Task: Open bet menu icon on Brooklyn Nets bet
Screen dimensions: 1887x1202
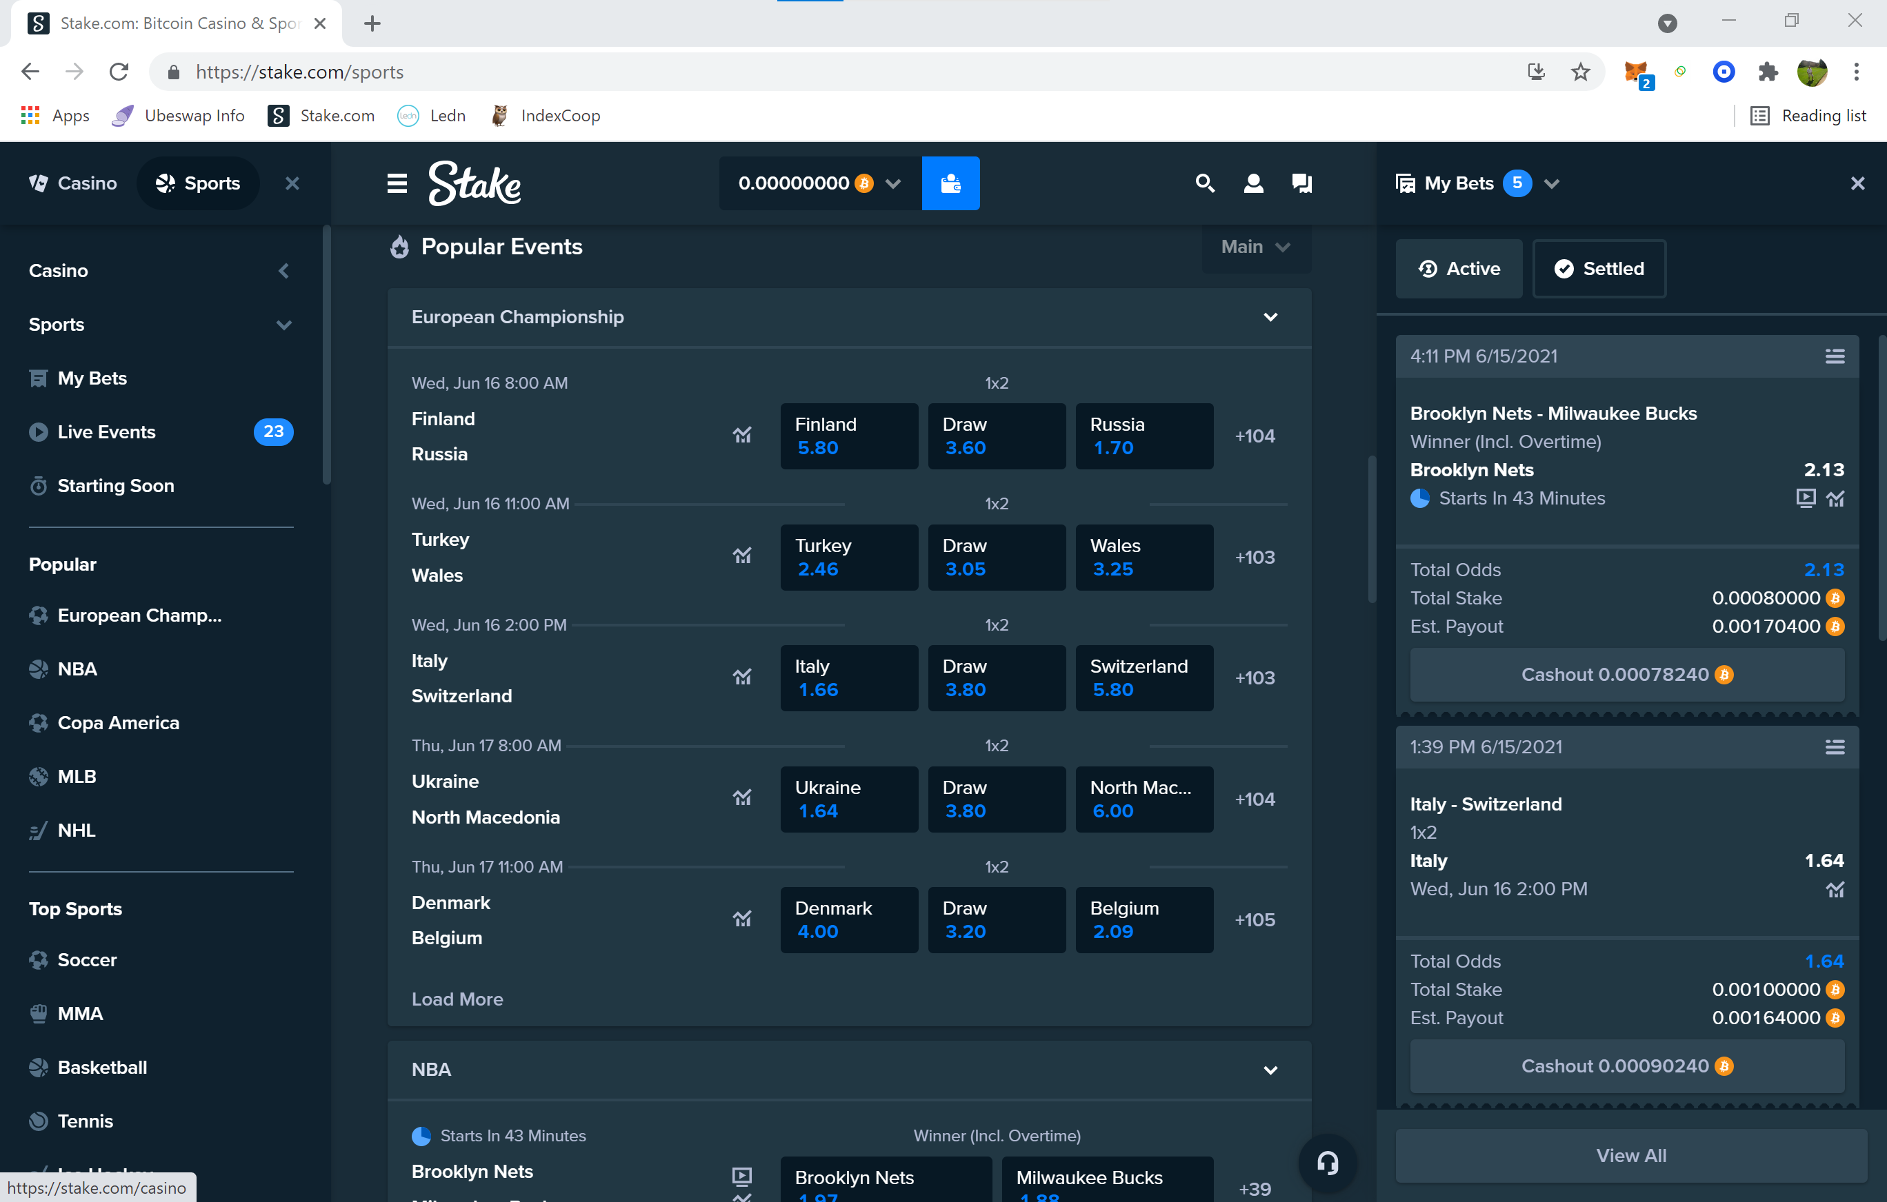Action: click(1834, 356)
